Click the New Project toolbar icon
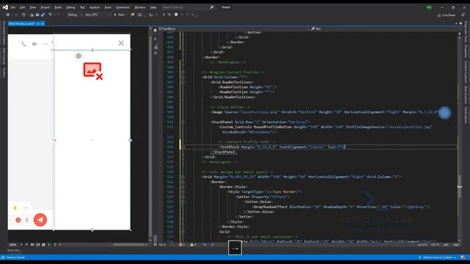This screenshot has height=264, width=470. pos(23,15)
